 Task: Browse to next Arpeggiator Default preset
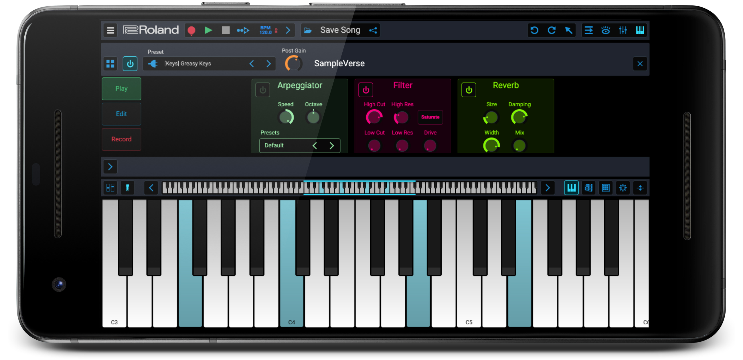click(x=331, y=146)
